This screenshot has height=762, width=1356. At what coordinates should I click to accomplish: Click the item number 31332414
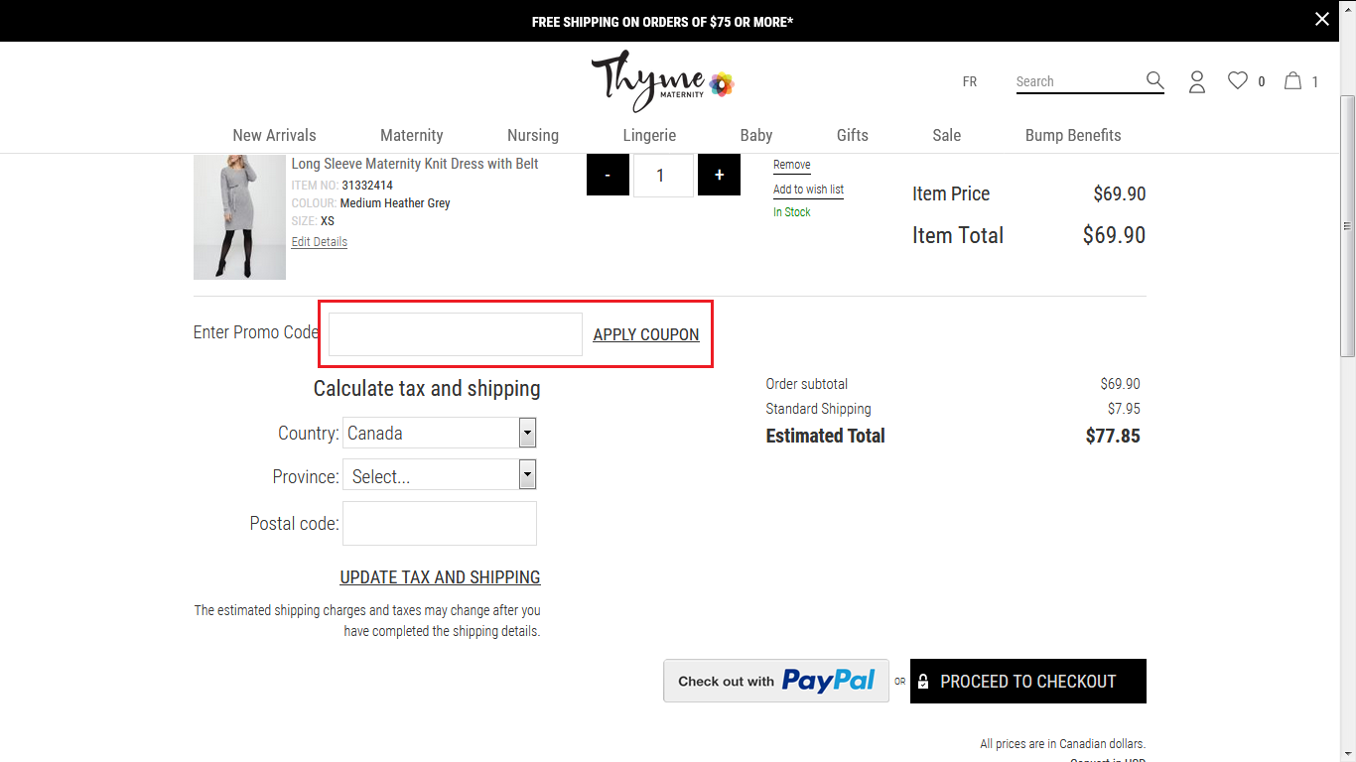tap(367, 186)
